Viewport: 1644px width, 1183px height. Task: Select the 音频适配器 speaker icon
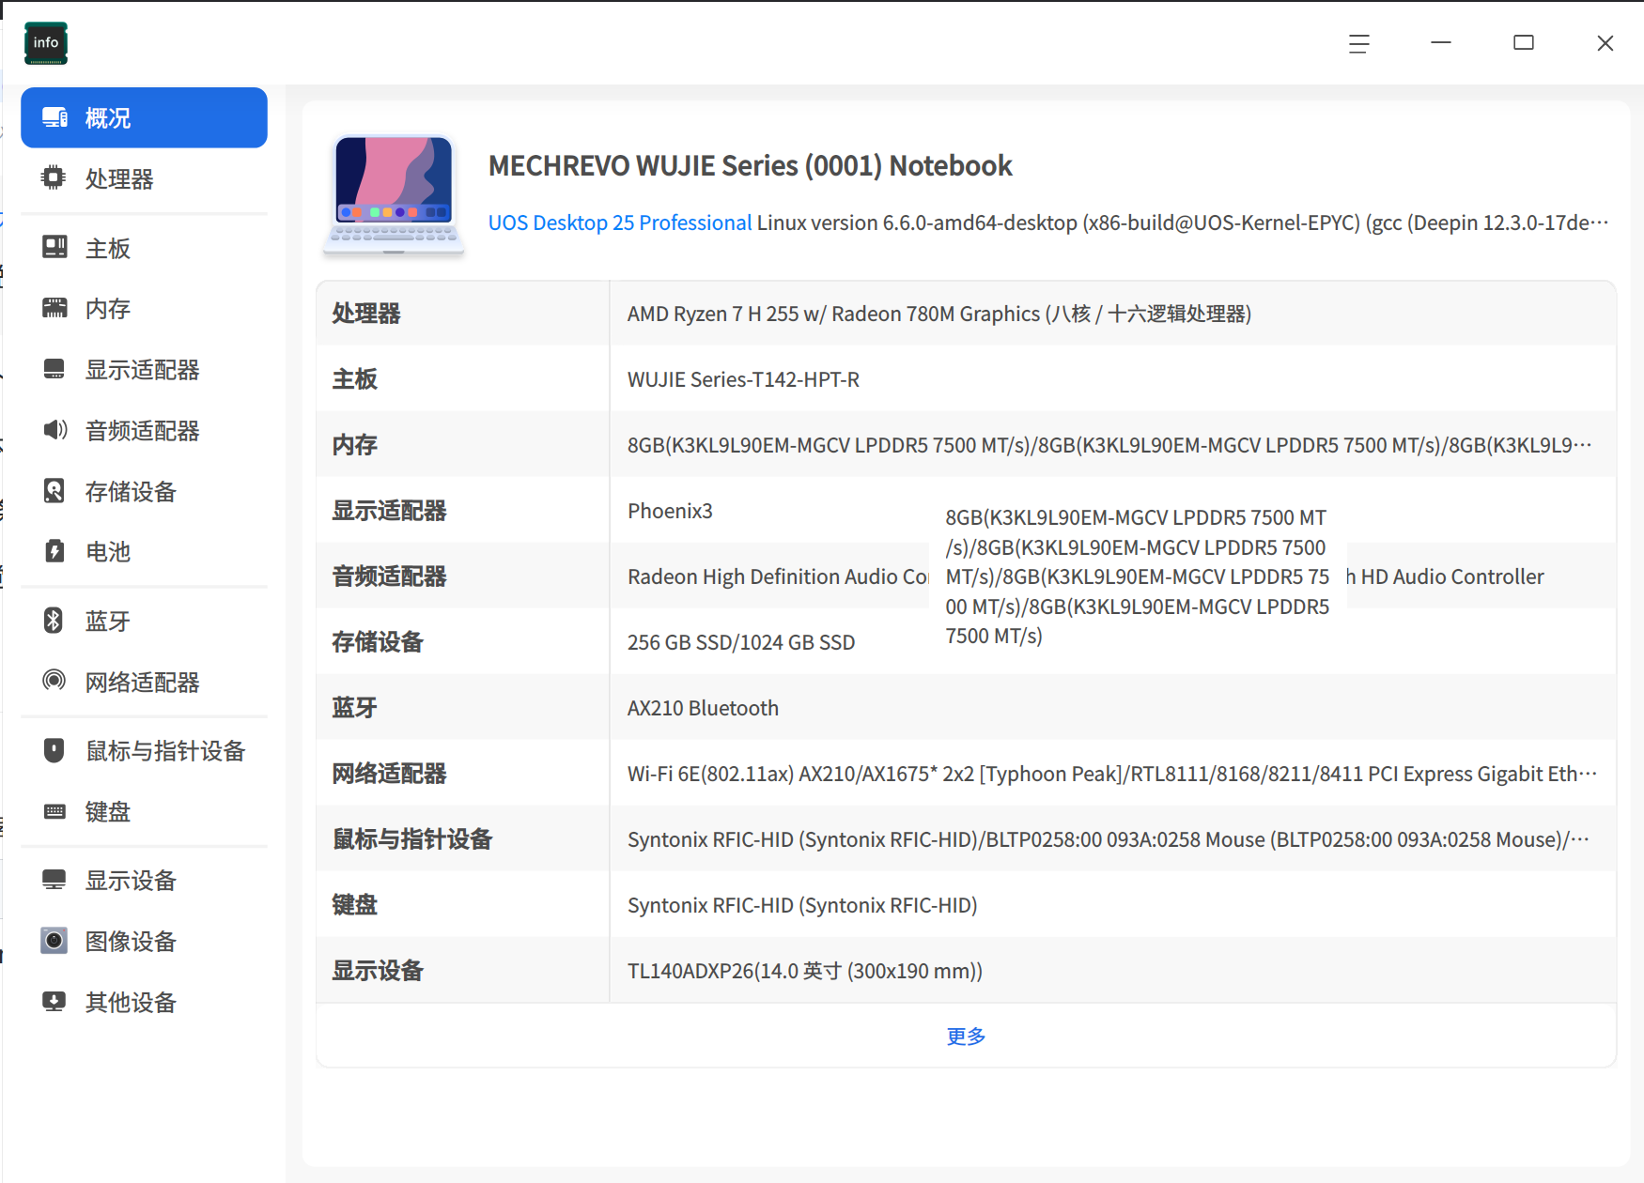[x=54, y=430]
